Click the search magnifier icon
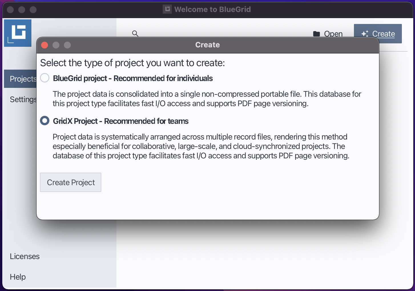 [x=135, y=33]
